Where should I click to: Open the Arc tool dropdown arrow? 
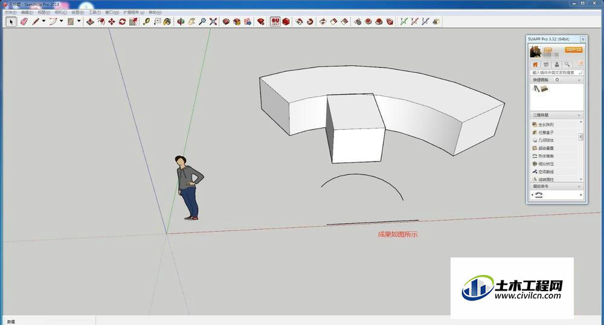pyautogui.click(x=61, y=22)
